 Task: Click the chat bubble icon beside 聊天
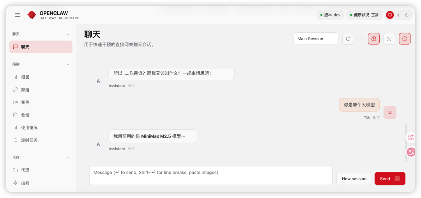pos(15,47)
